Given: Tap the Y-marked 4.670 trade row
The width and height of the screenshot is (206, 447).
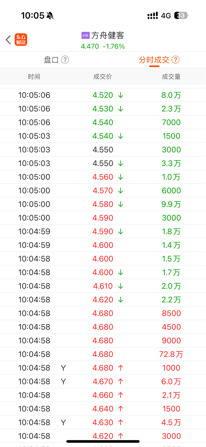Looking at the screenshot, I should 103,381.
